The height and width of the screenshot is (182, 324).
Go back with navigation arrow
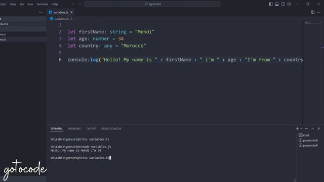[x=73, y=4]
